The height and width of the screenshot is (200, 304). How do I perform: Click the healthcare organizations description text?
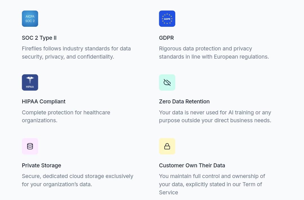click(x=66, y=116)
